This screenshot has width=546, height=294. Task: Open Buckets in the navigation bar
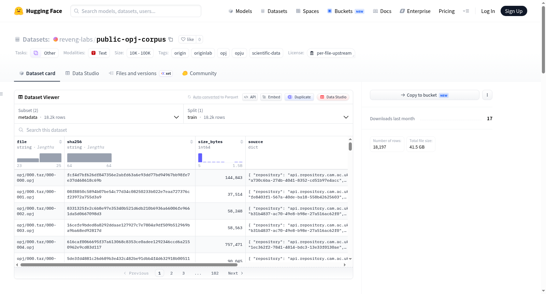[346, 11]
